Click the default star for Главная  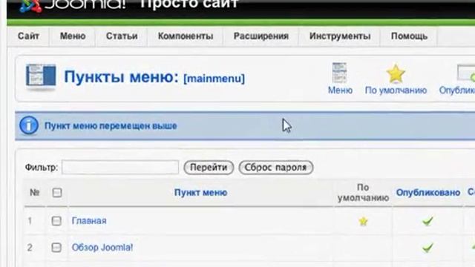coord(363,222)
